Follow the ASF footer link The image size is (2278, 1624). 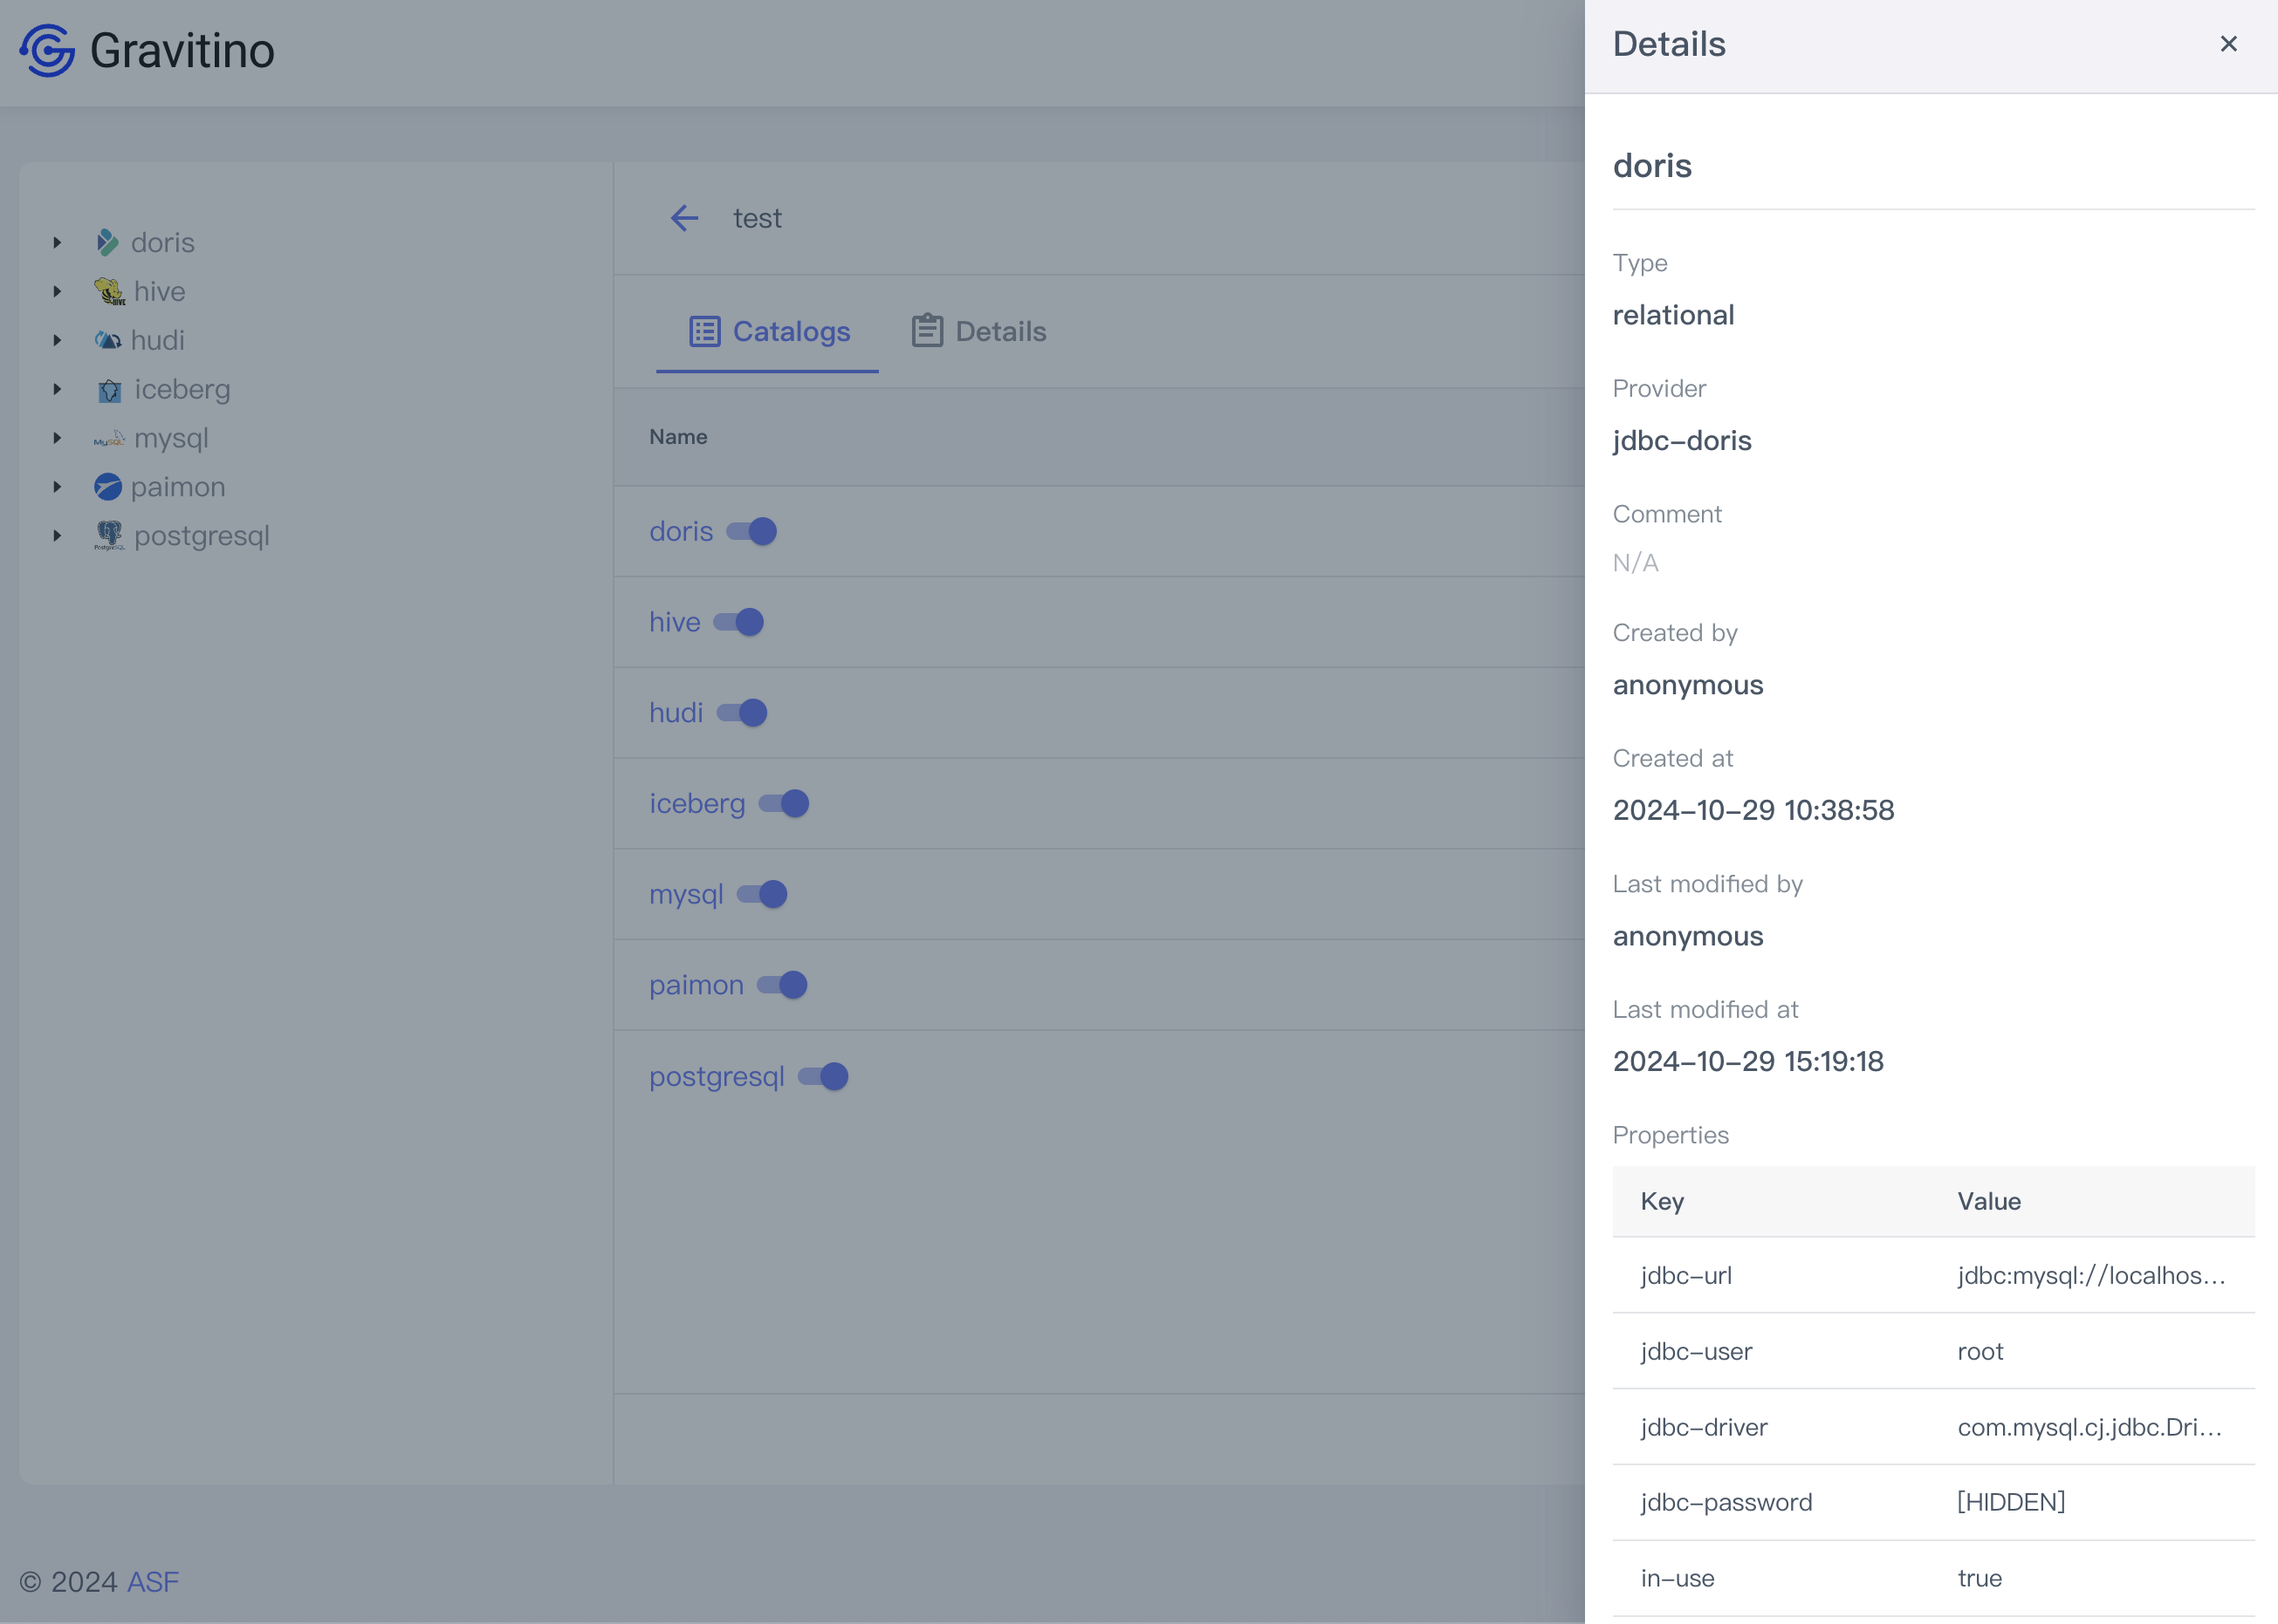[153, 1582]
